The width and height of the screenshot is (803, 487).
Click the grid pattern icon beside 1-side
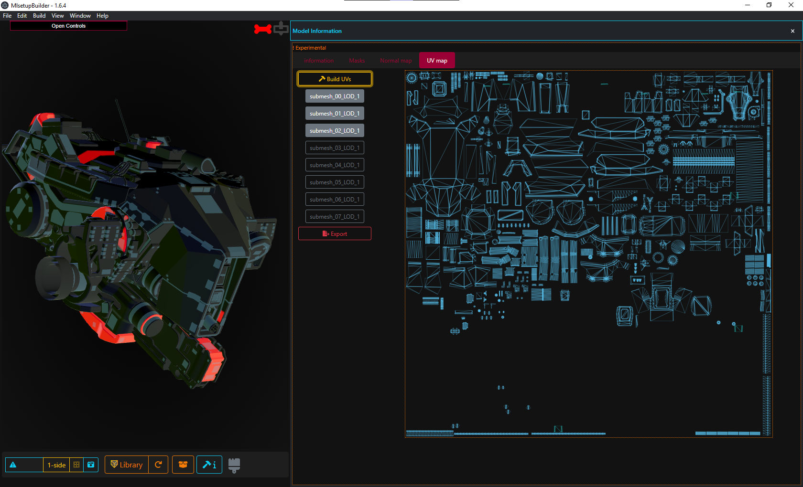point(76,465)
